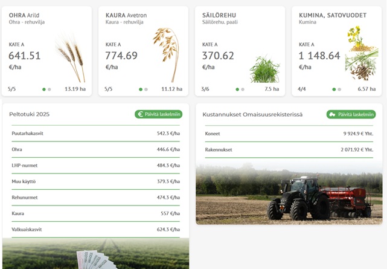The height and width of the screenshot is (269, 387).
Task: Select the green pagination dot in OHRA card
Action: [x=44, y=89]
